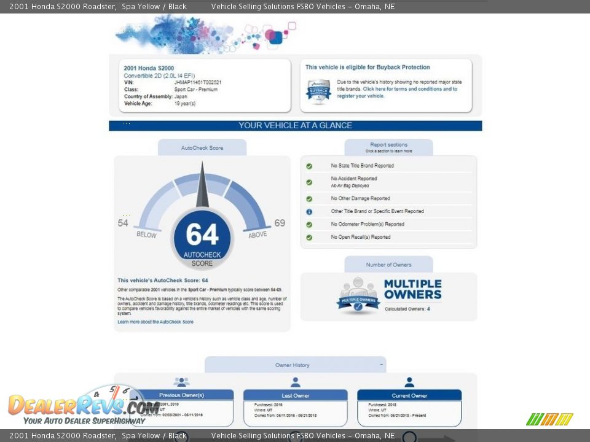Open the No Odometer Problem(s) Reported section

click(368, 225)
